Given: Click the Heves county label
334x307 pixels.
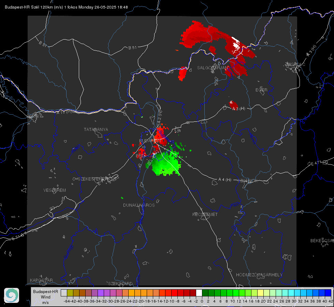Looking at the screenshot, I should [x=252, y=139].
